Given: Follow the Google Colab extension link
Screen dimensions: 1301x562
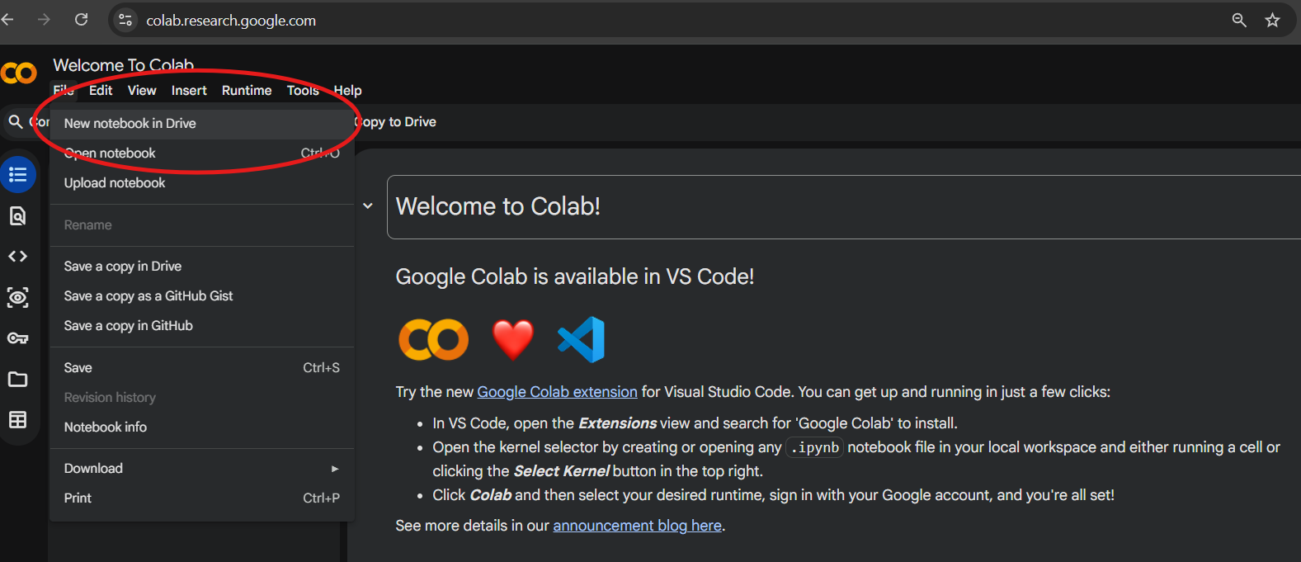Looking at the screenshot, I should pyautogui.click(x=557, y=392).
